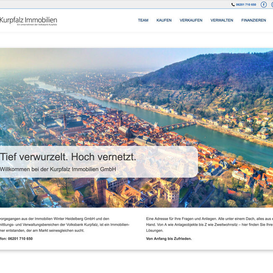Call 06201 710 650 from top bar
This screenshot has width=273, height=273.
(246, 5)
